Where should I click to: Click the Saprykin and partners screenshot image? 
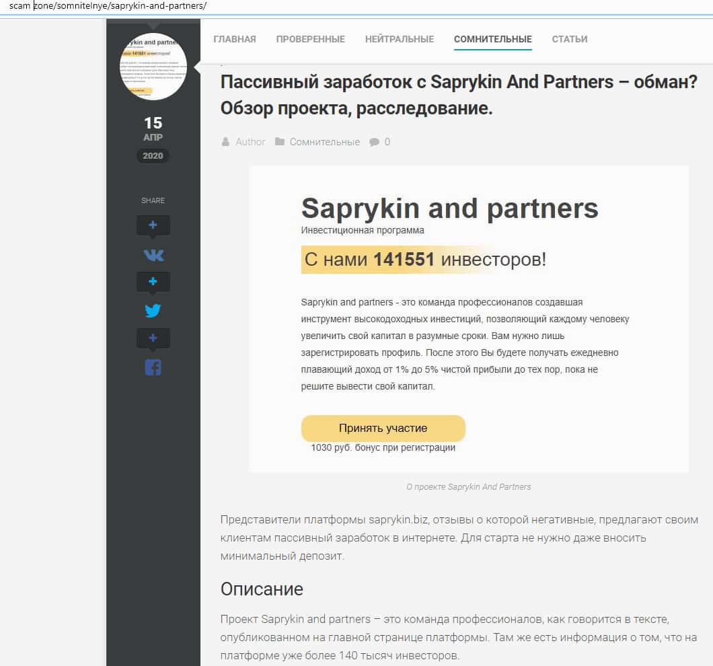(x=469, y=320)
